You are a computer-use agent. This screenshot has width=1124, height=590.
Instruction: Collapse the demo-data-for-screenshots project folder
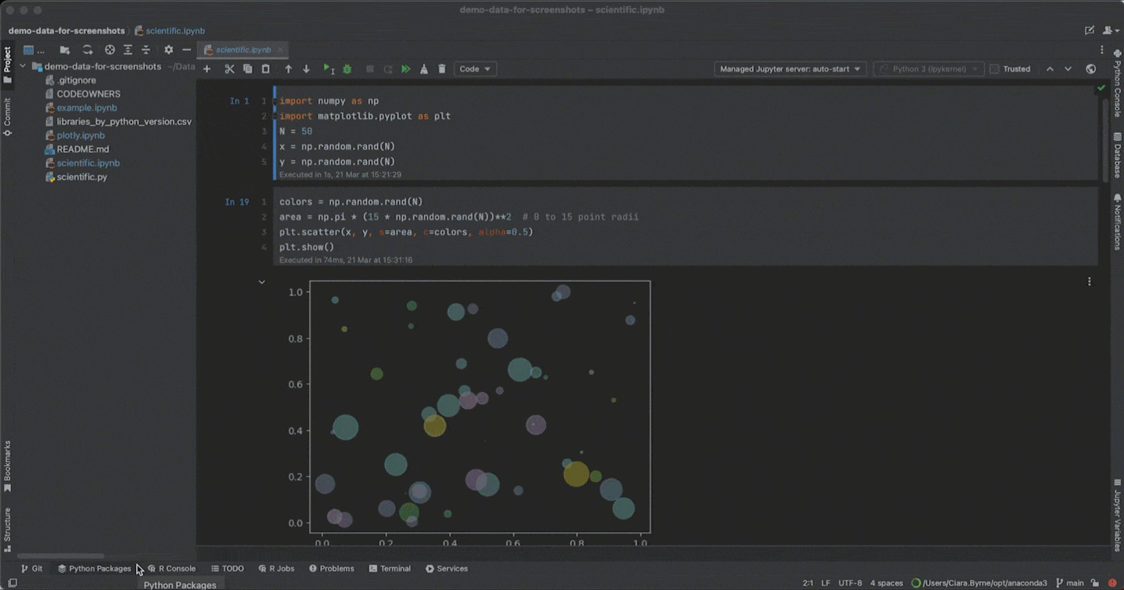tap(24, 67)
